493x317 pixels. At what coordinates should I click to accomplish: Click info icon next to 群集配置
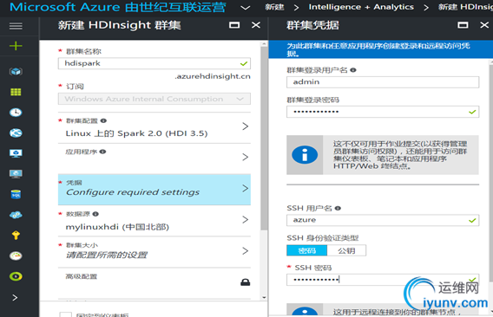pos(103,120)
